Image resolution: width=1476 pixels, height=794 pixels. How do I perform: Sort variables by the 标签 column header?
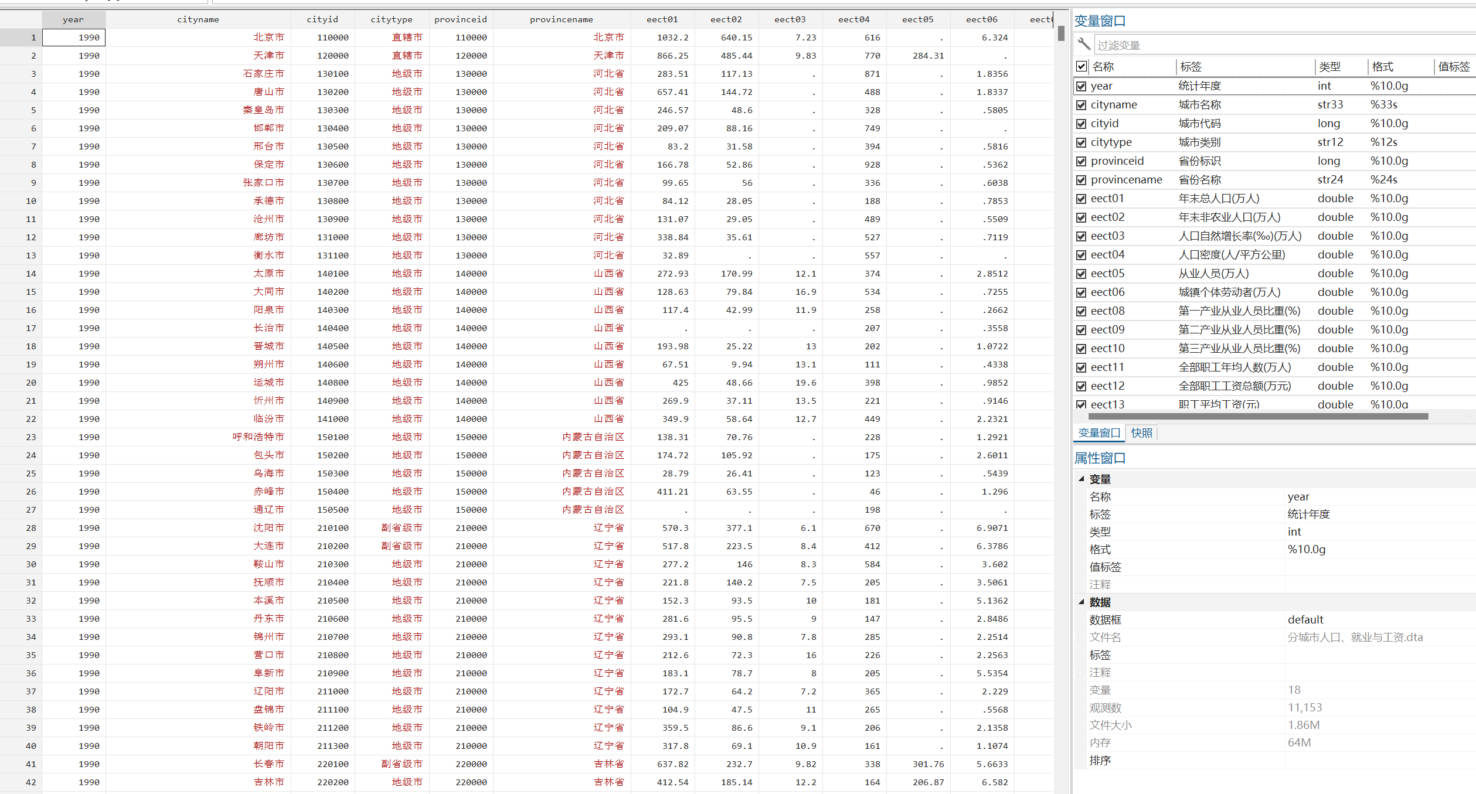(1191, 67)
